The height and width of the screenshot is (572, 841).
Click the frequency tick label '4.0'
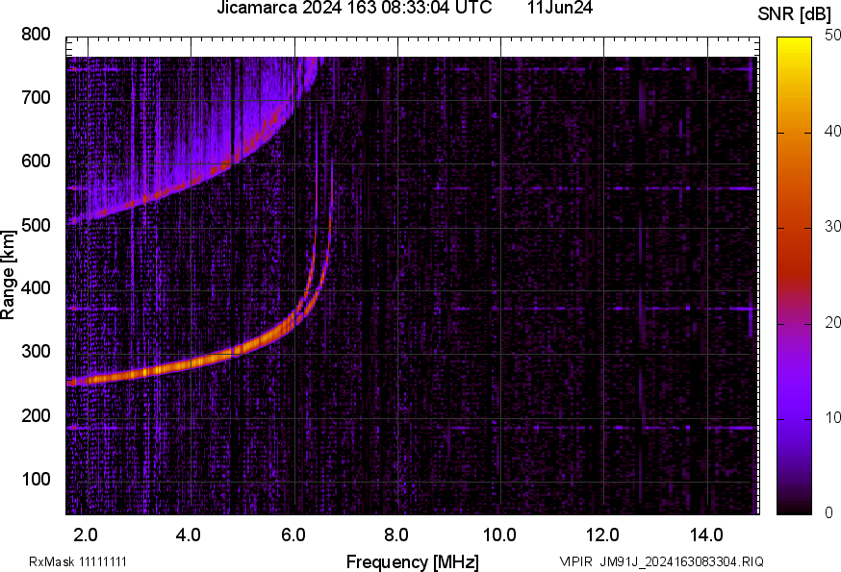pyautogui.click(x=189, y=535)
